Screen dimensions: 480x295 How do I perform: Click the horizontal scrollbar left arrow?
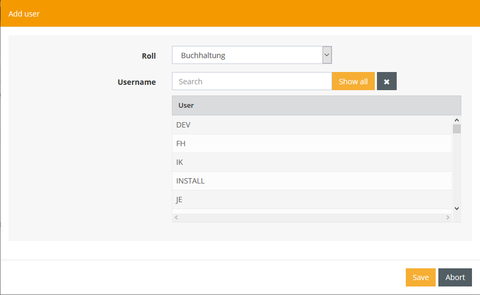(x=177, y=218)
